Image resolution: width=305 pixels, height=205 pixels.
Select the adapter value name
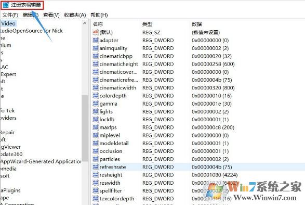109,41
